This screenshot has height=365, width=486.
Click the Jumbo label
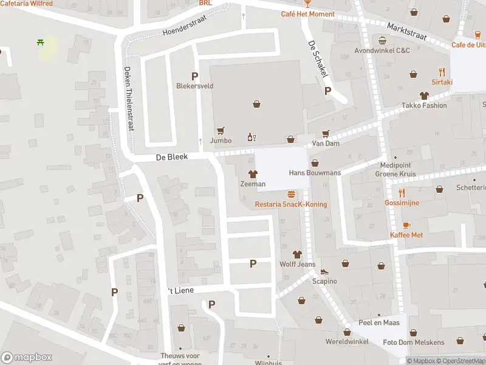click(x=221, y=141)
